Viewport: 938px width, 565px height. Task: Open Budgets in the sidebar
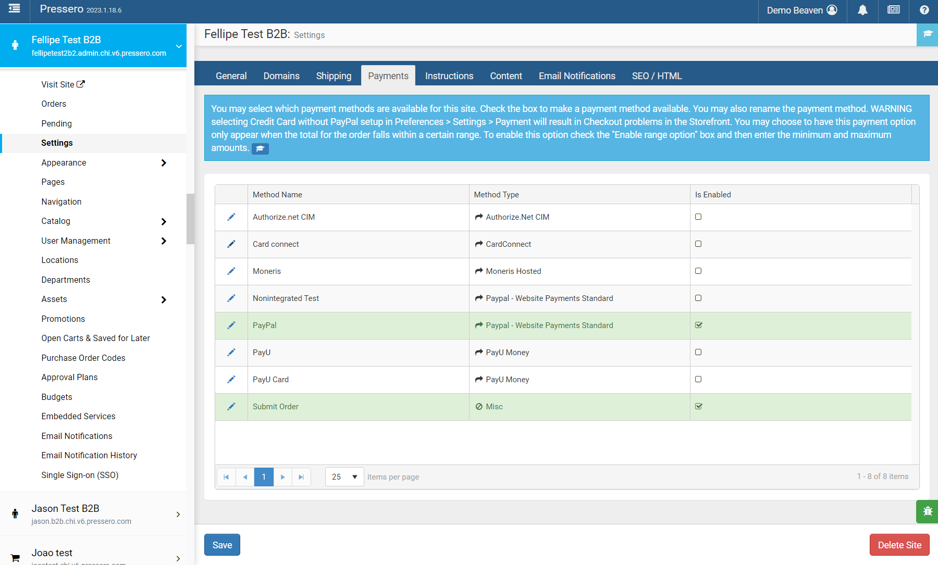click(57, 397)
